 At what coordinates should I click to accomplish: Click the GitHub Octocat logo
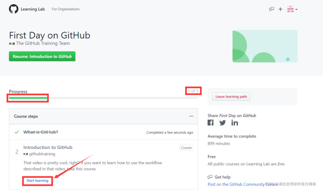click(14, 9)
